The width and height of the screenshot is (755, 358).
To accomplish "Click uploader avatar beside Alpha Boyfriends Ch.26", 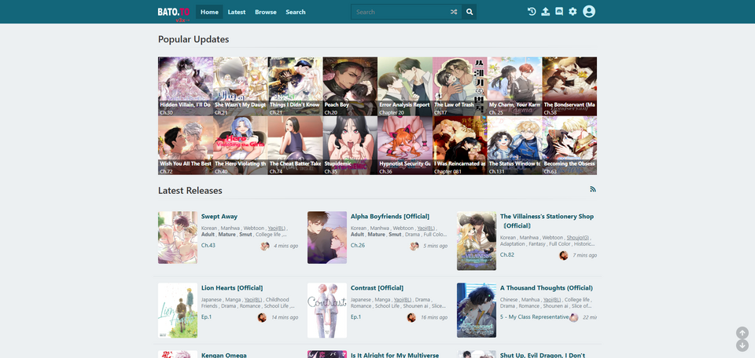I will point(414,246).
